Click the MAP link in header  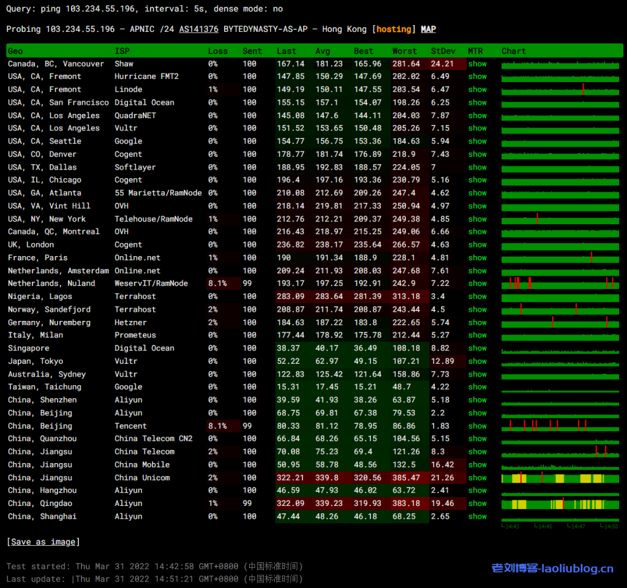(428, 29)
